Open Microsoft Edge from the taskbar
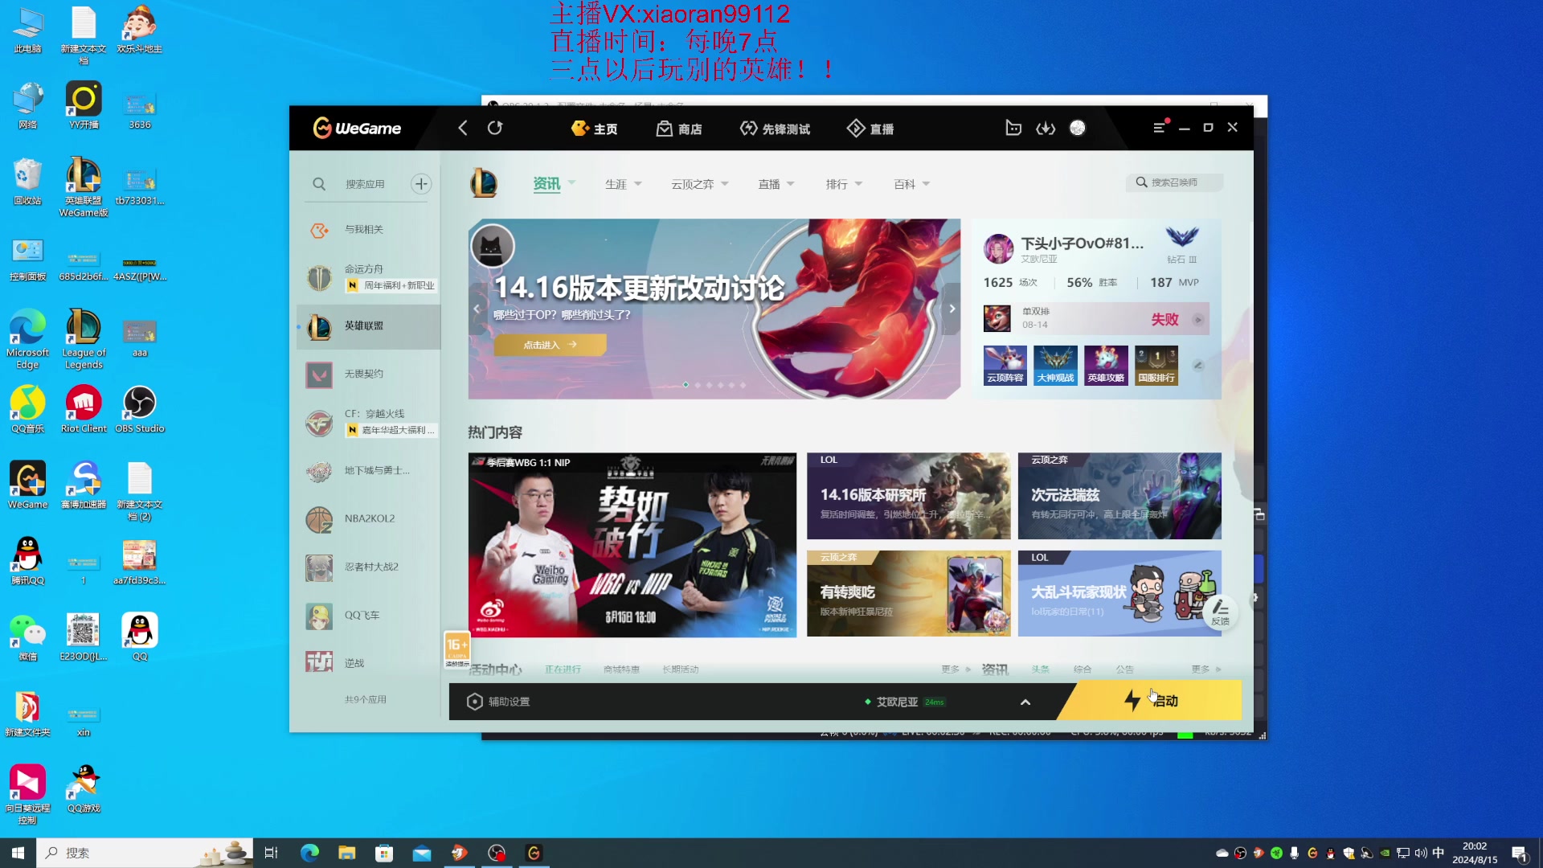The image size is (1543, 868). coord(309,853)
